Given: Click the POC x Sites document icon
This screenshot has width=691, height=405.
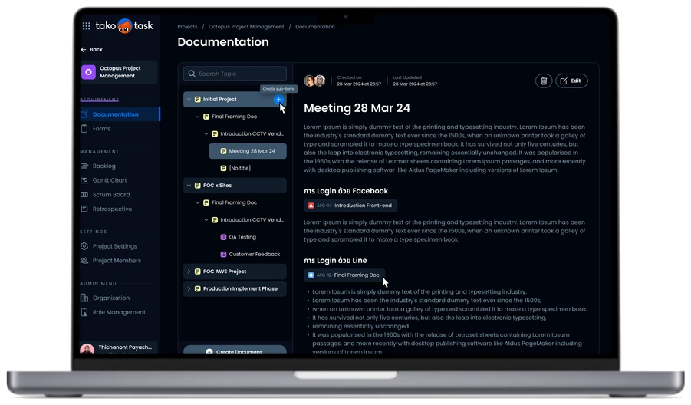Looking at the screenshot, I should (x=197, y=186).
